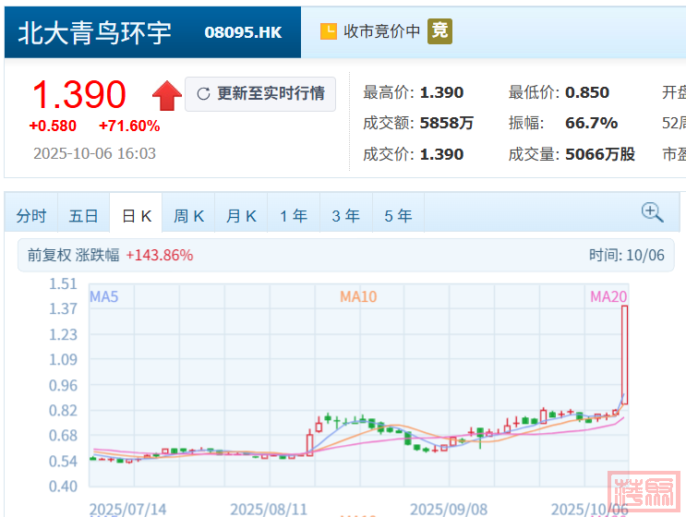This screenshot has height=517, width=686.
Task: Click the 竞 auction badge
Action: [x=439, y=31]
